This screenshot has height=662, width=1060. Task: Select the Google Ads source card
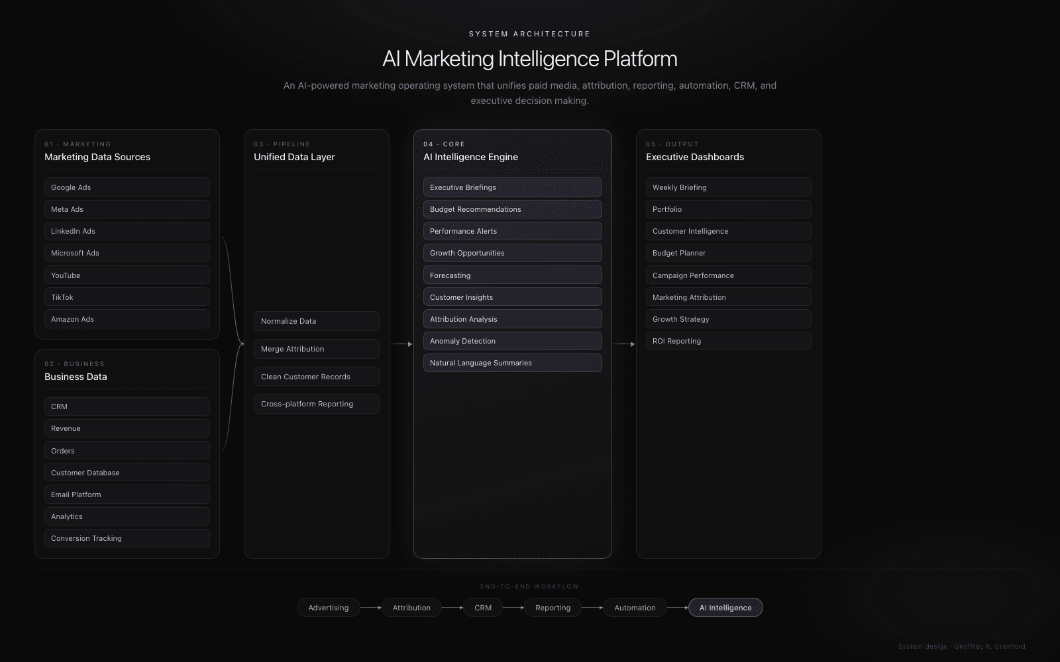(x=127, y=187)
